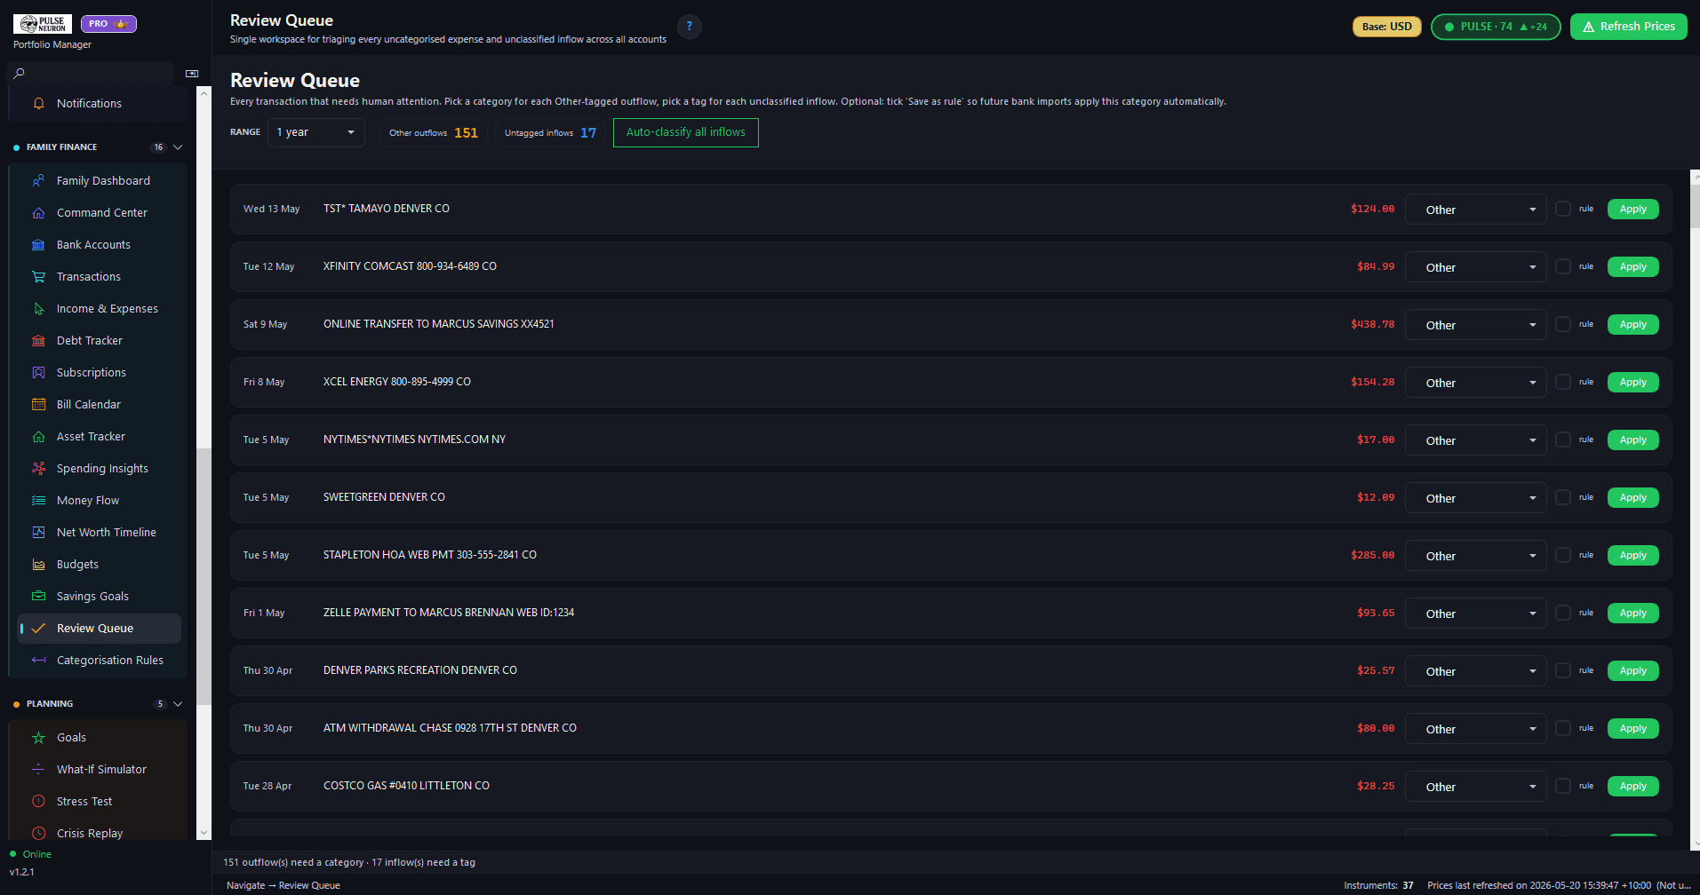Check rule box for DENVER PARKS RECREATION
This screenshot has width=1700, height=895.
pyautogui.click(x=1563, y=670)
